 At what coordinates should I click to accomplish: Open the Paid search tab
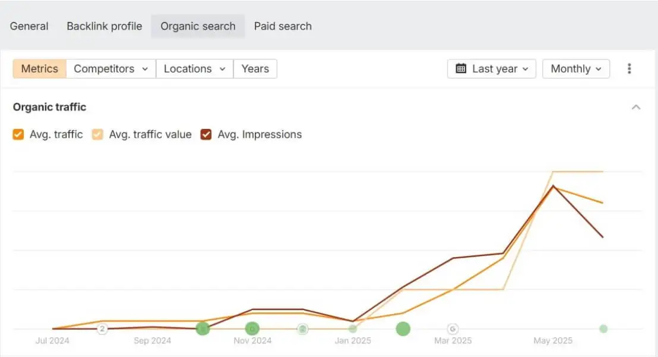pos(283,26)
